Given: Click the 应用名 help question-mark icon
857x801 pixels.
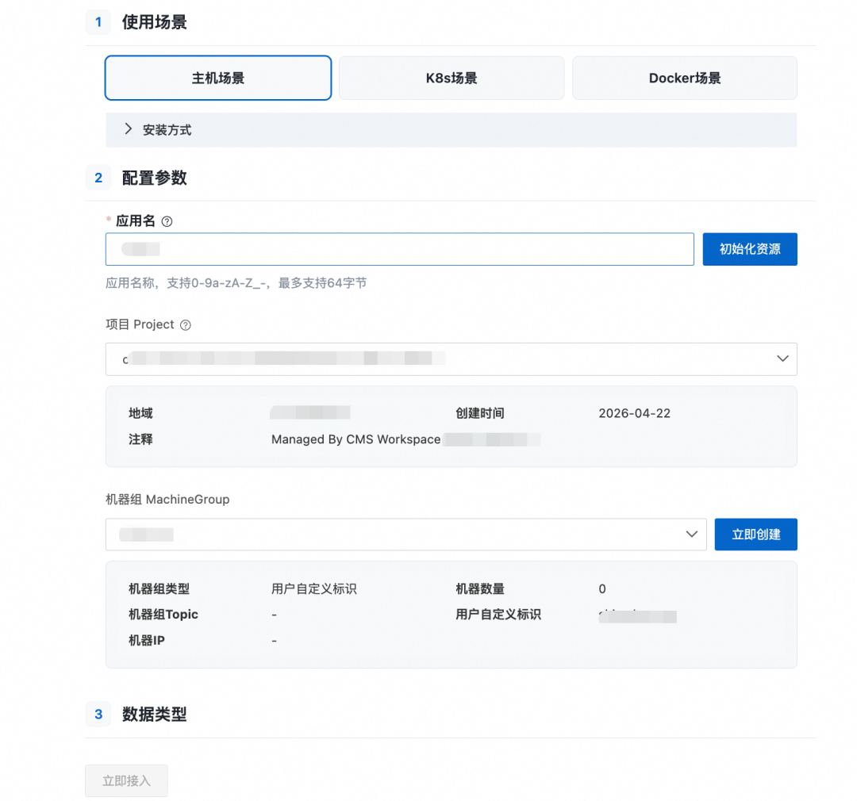Looking at the screenshot, I should 167,220.
